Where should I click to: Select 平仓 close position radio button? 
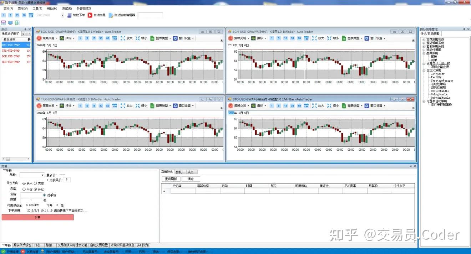click(x=24, y=189)
